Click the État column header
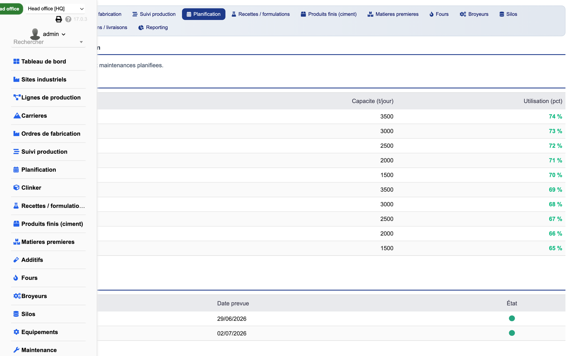This screenshot has width=571, height=356. pos(512,303)
